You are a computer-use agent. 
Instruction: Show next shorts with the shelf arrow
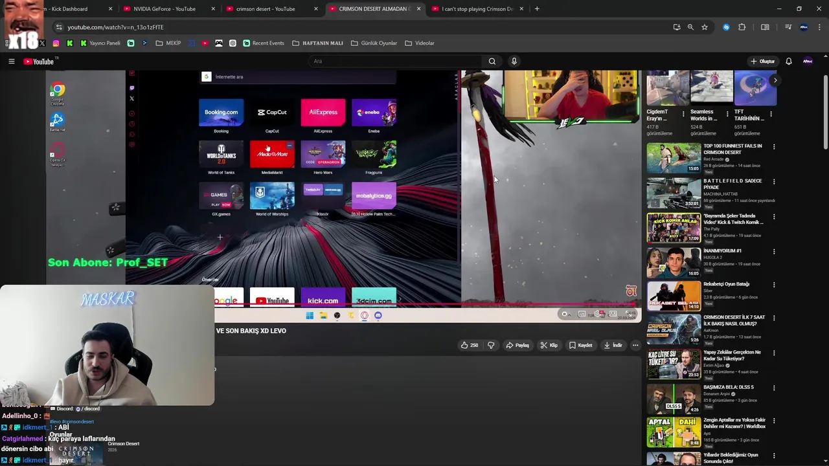point(775,80)
